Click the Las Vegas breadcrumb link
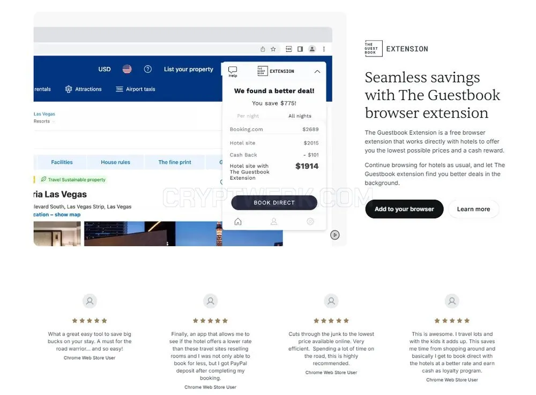 [x=44, y=114]
